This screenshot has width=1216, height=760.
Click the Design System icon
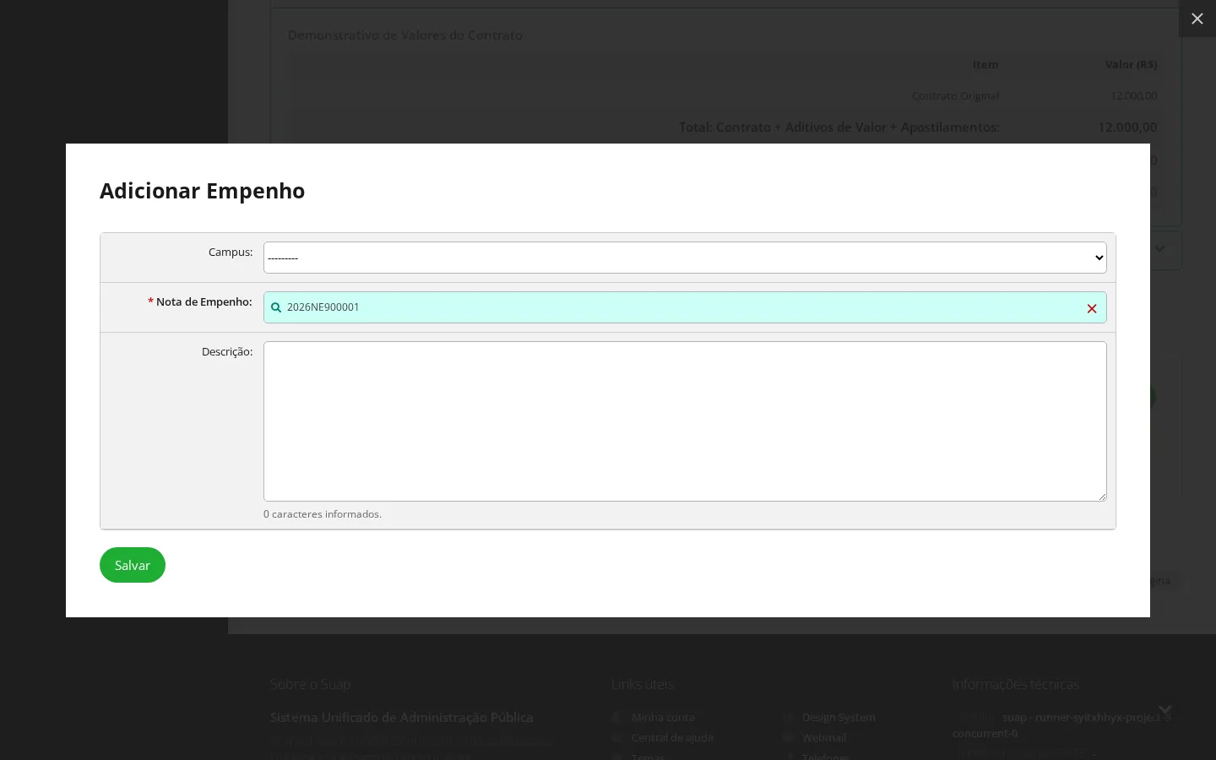[x=789, y=717]
